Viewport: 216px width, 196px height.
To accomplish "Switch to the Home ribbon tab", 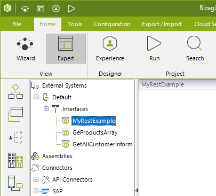I will click(x=47, y=24).
